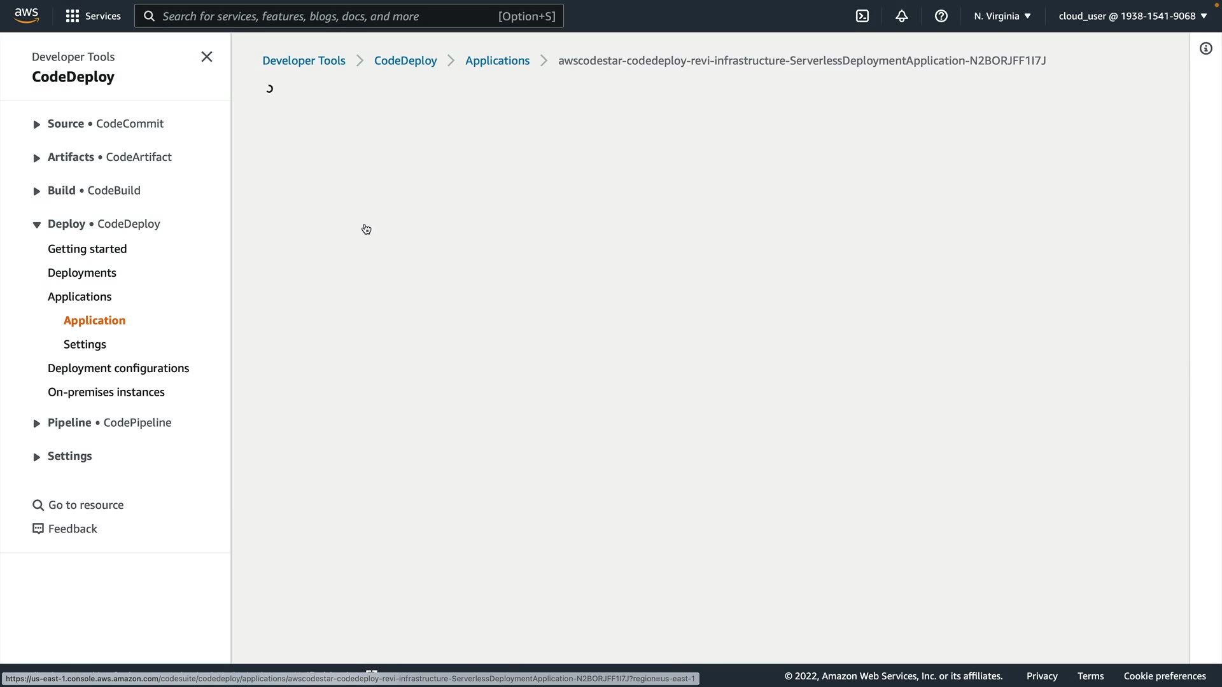Open the Services grid menu
Image resolution: width=1222 pixels, height=687 pixels.
(93, 16)
